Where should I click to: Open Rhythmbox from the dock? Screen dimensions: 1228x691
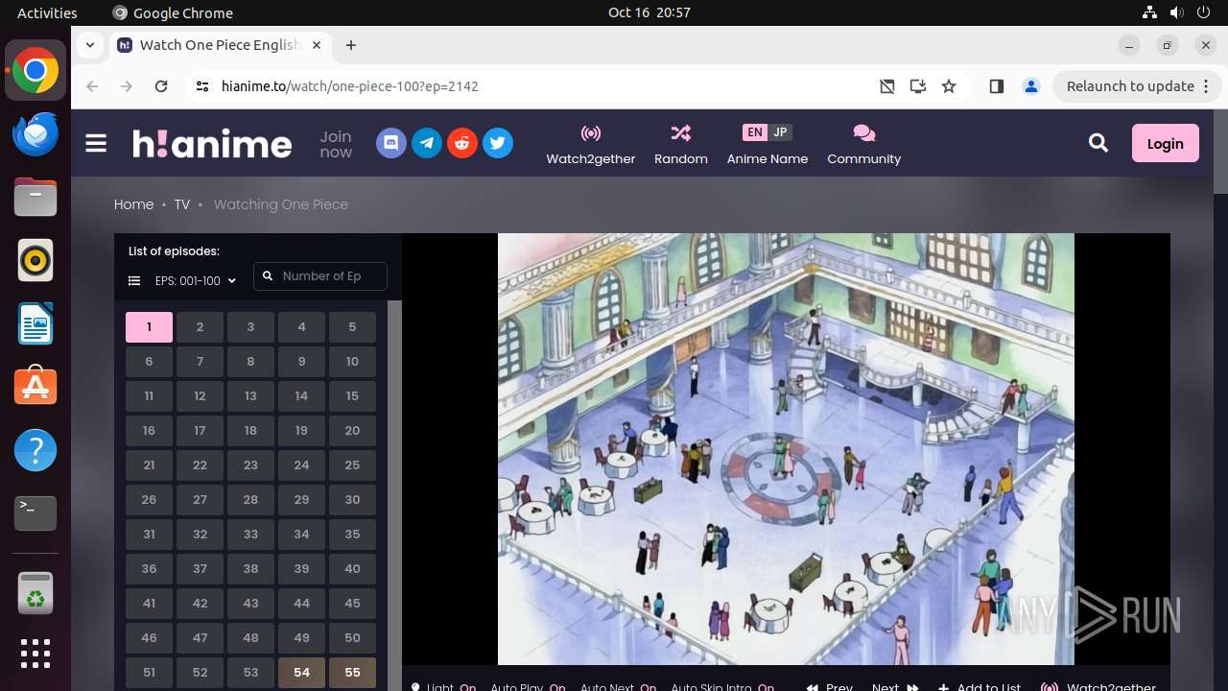[35, 260]
